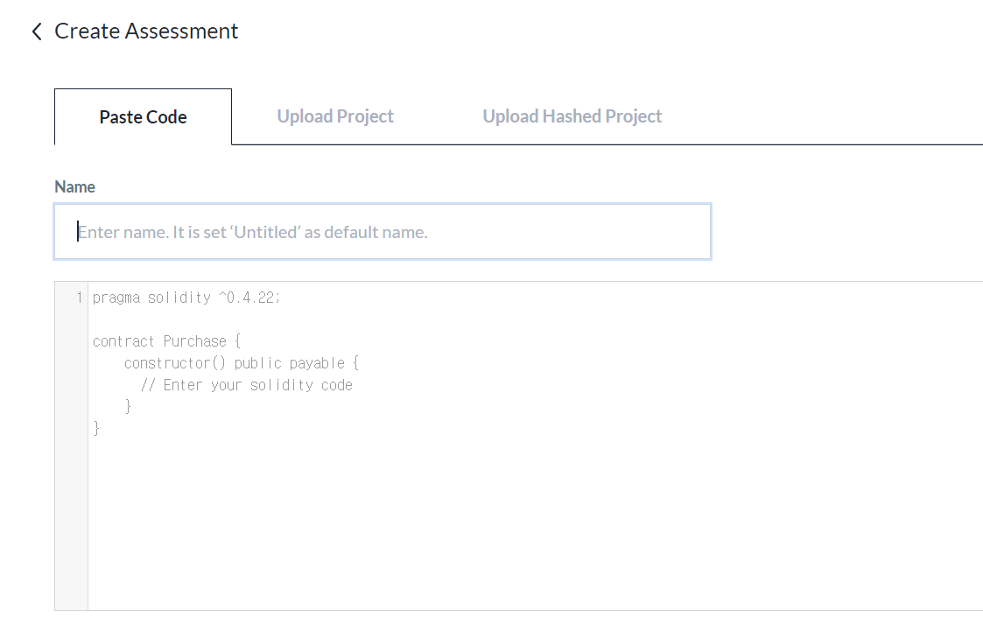This screenshot has width=983, height=638.
Task: Click the Name field label
Action: point(74,186)
